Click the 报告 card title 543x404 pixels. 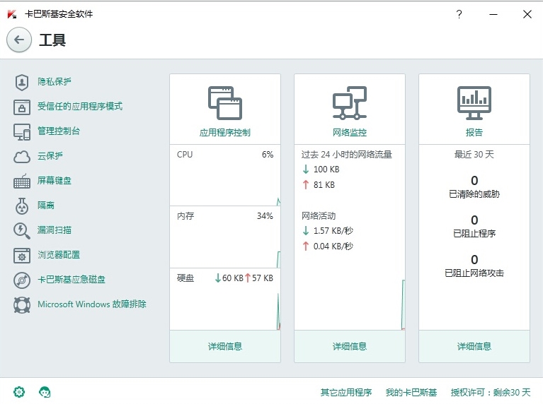pyautogui.click(x=474, y=132)
